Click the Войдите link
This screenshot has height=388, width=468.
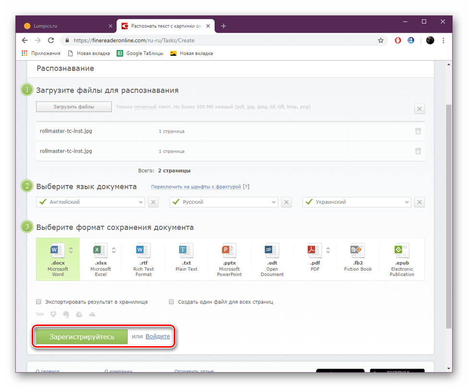158,337
